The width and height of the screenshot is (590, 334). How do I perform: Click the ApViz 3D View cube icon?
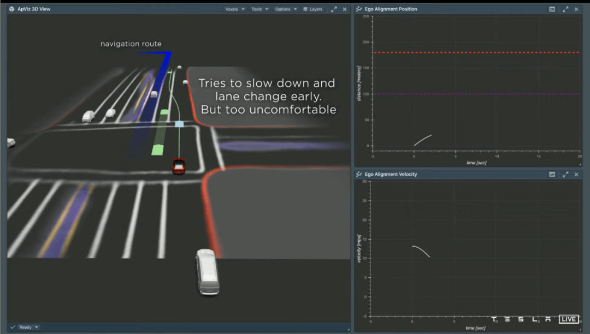[x=11, y=9]
